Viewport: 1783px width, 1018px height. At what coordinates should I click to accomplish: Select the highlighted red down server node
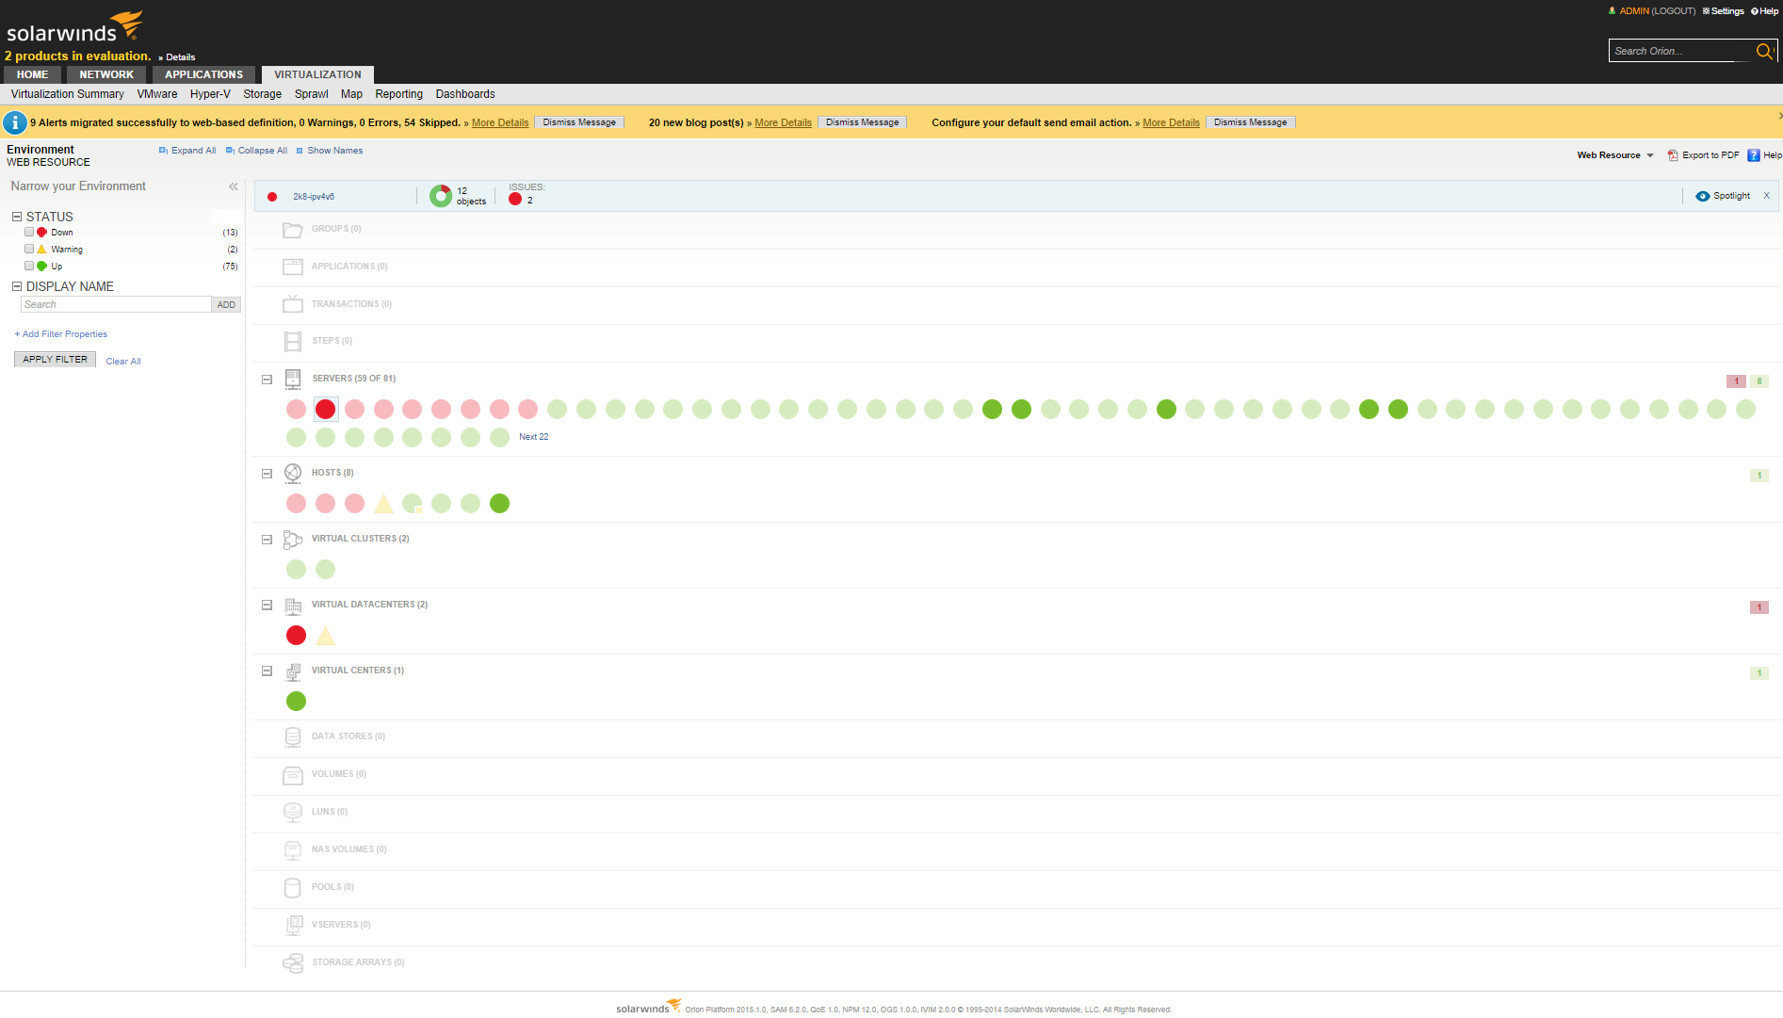325,409
